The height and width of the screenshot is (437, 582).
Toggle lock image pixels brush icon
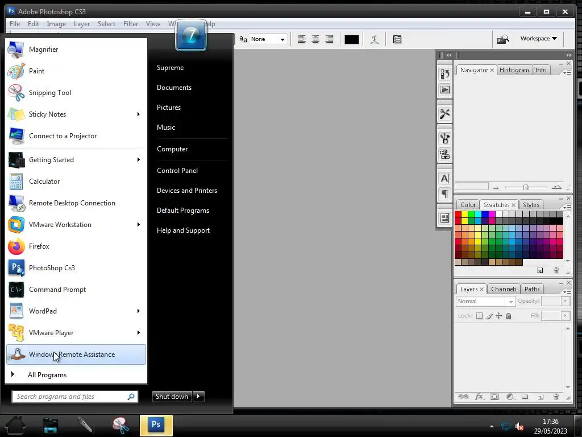489,316
